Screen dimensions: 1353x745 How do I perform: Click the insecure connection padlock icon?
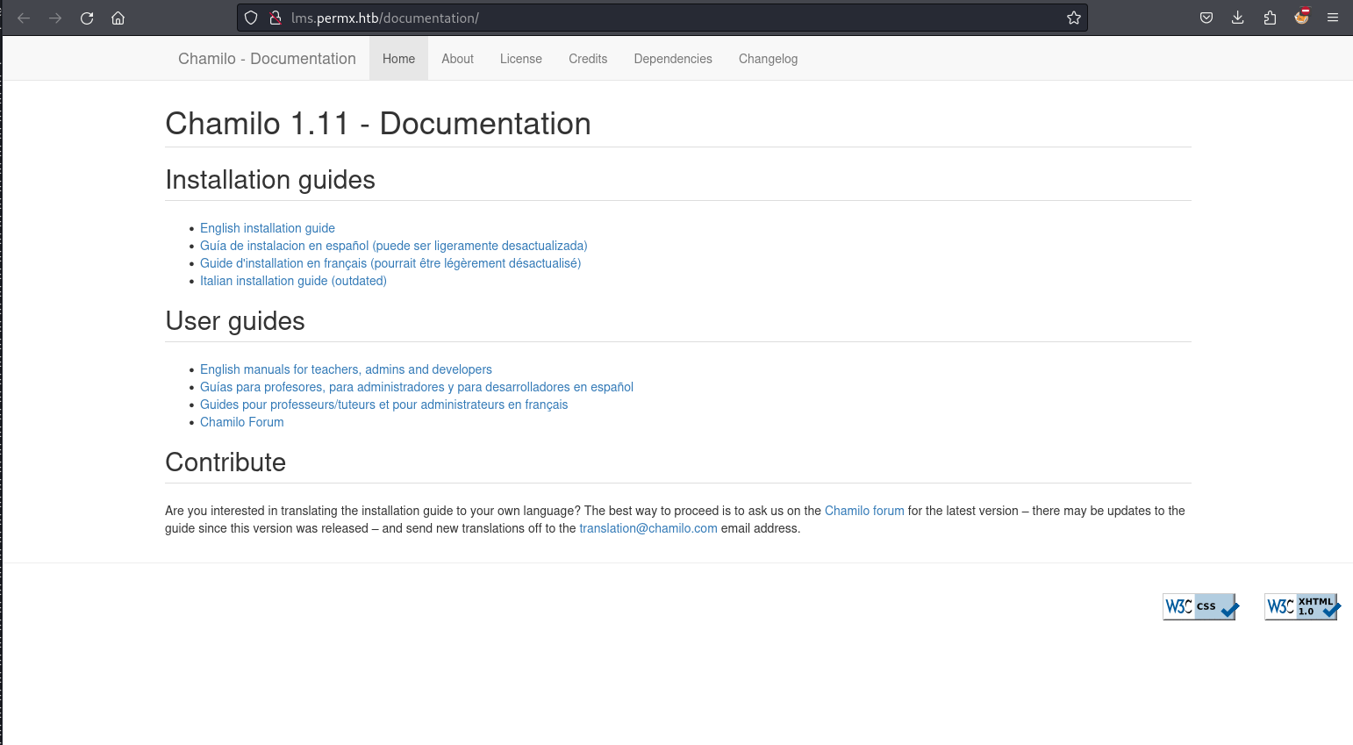(276, 18)
